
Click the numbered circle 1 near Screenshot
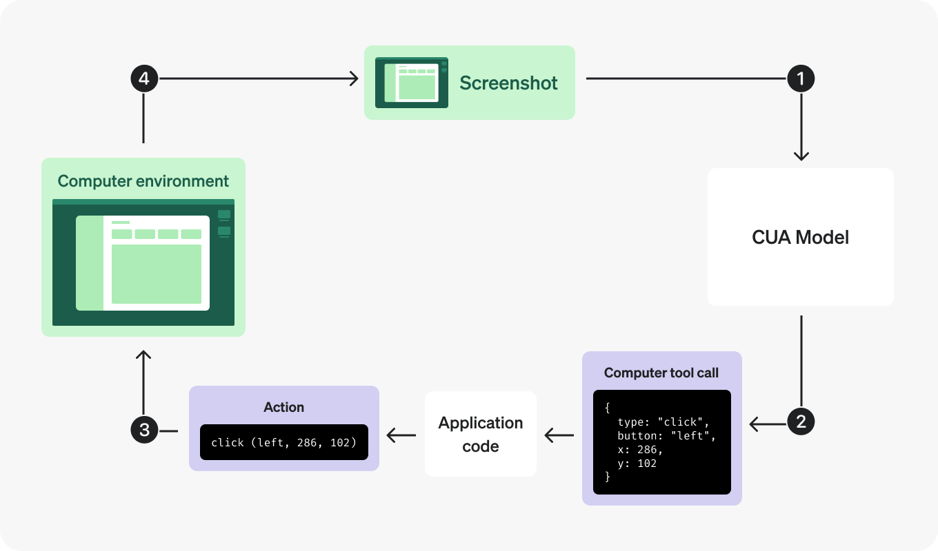(x=801, y=79)
